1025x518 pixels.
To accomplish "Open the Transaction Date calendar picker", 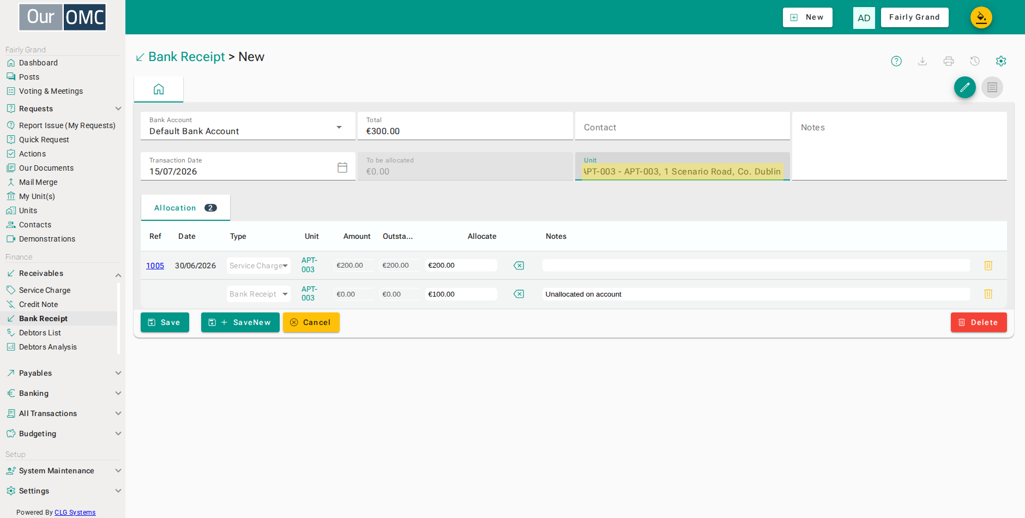I will tap(342, 167).
